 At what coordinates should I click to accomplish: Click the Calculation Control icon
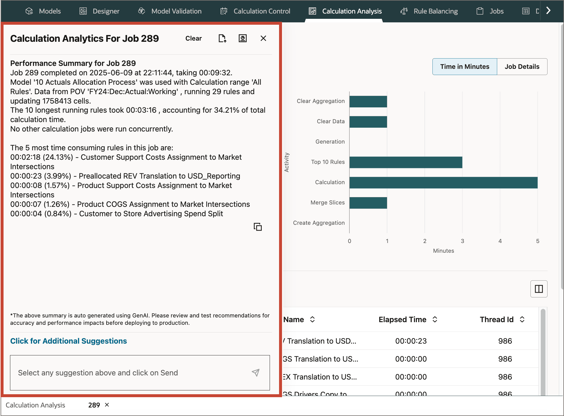pyautogui.click(x=224, y=11)
